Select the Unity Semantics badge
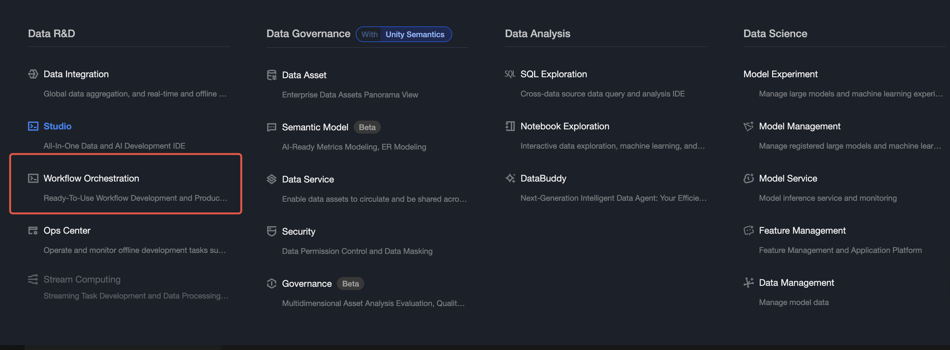 pyautogui.click(x=415, y=34)
